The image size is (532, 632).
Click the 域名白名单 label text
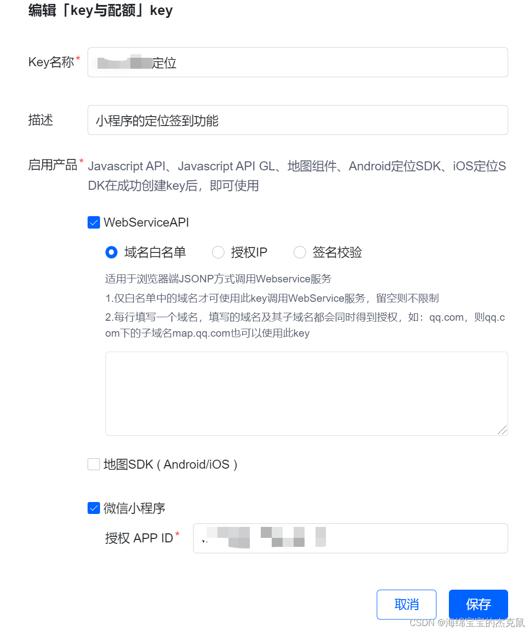point(155,253)
